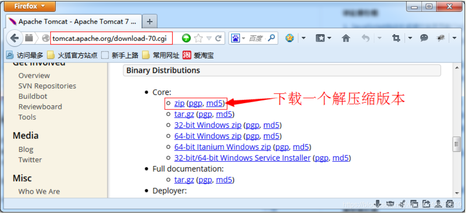Expand the dropdown next to bug icon
Screen dimensions: 466x213
(x=454, y=38)
